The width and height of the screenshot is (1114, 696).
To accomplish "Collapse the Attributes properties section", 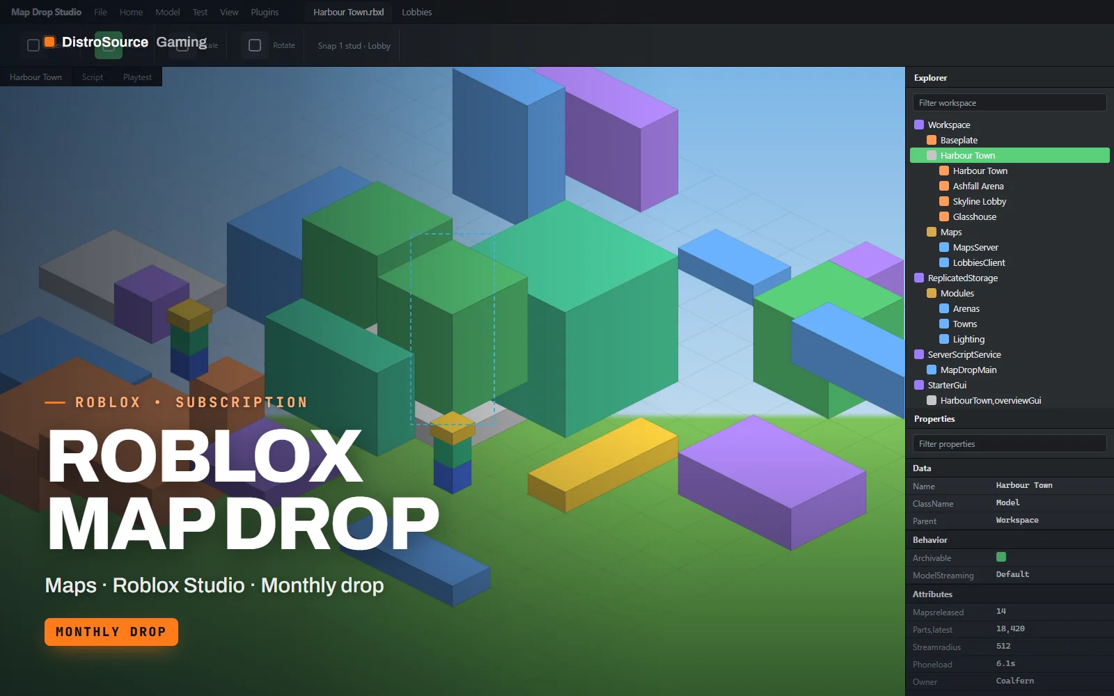I will coord(1010,594).
